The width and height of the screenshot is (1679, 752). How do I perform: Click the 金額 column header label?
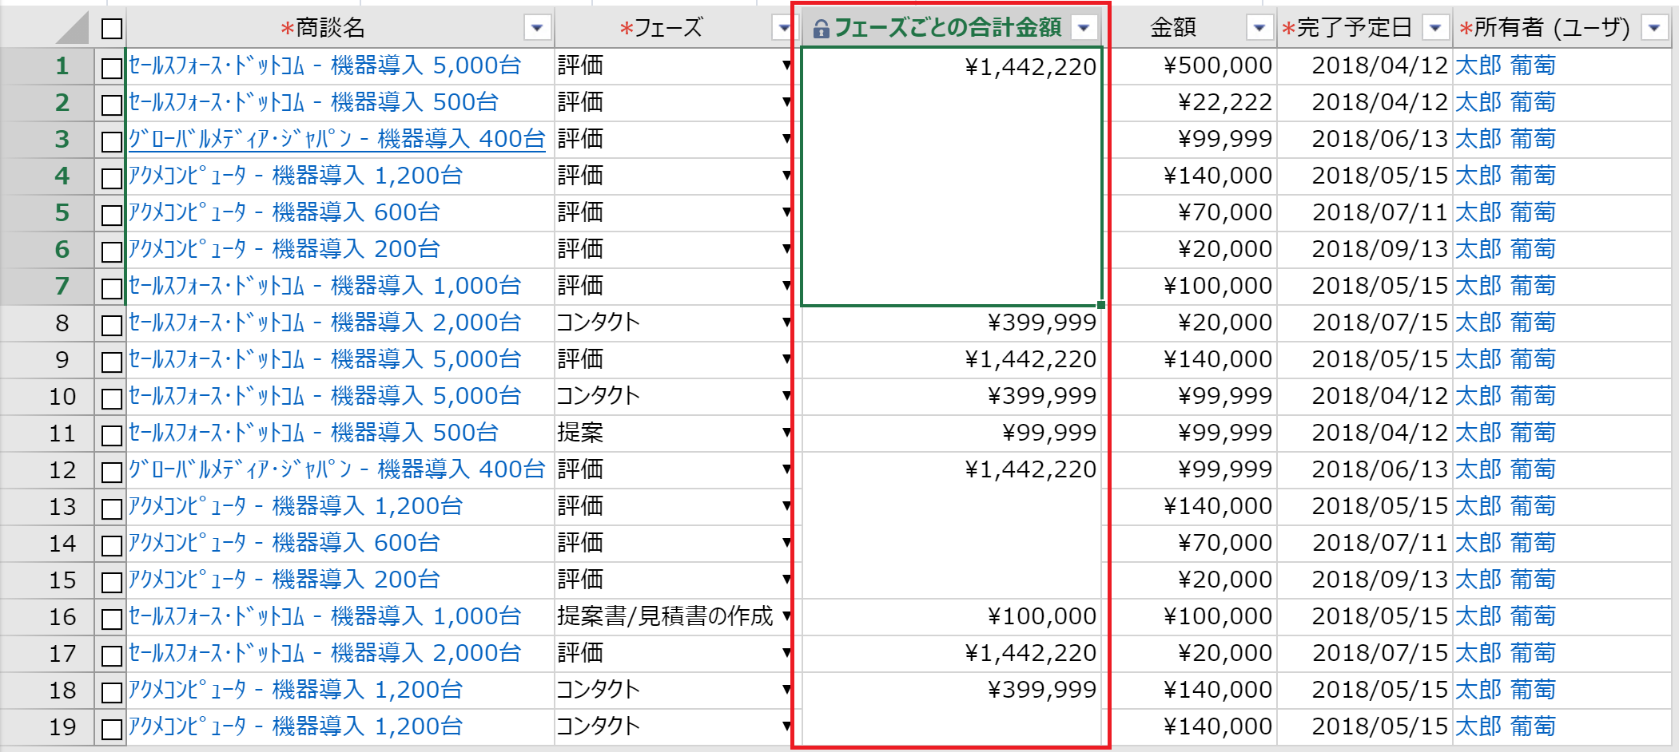click(1173, 29)
